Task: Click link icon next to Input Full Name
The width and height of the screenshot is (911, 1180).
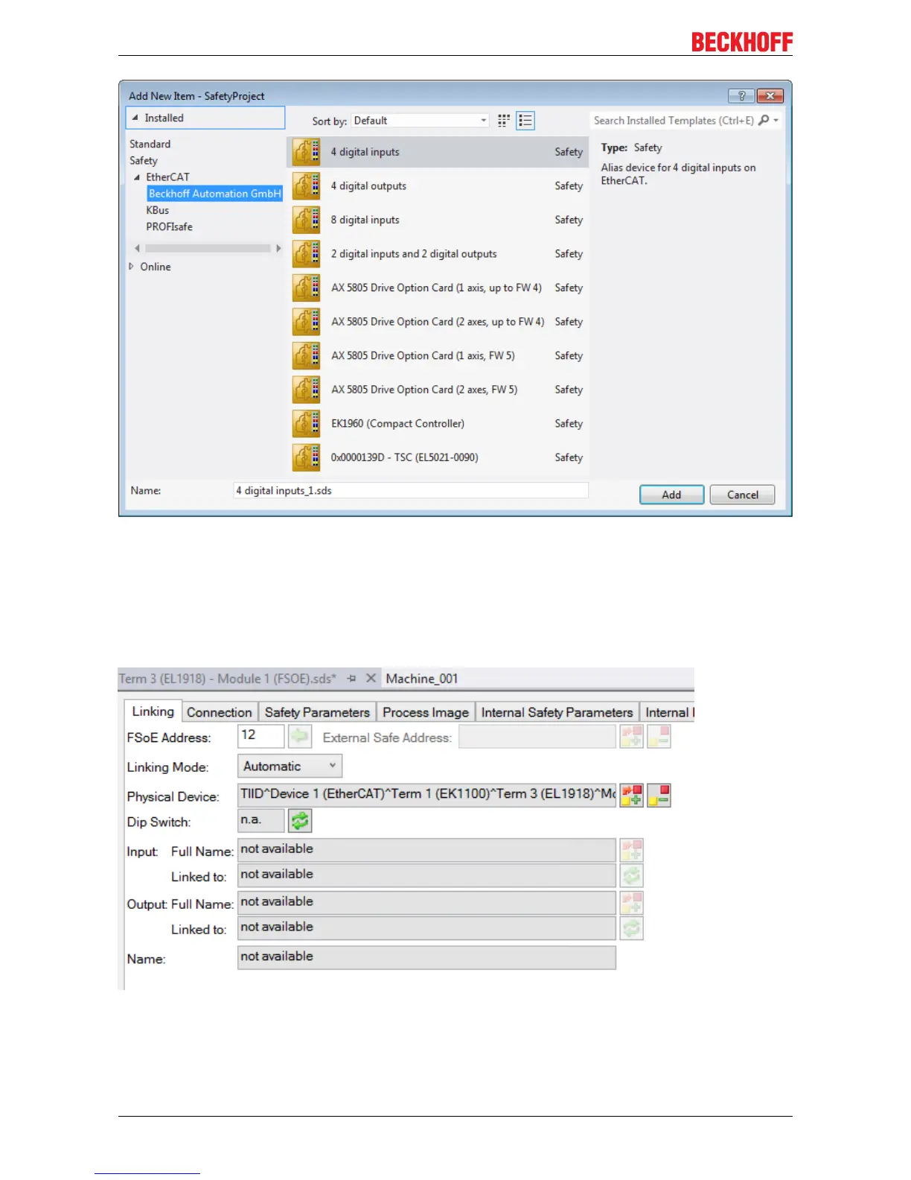Action: [631, 850]
